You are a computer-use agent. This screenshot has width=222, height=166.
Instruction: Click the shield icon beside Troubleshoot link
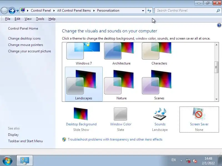point(64,139)
